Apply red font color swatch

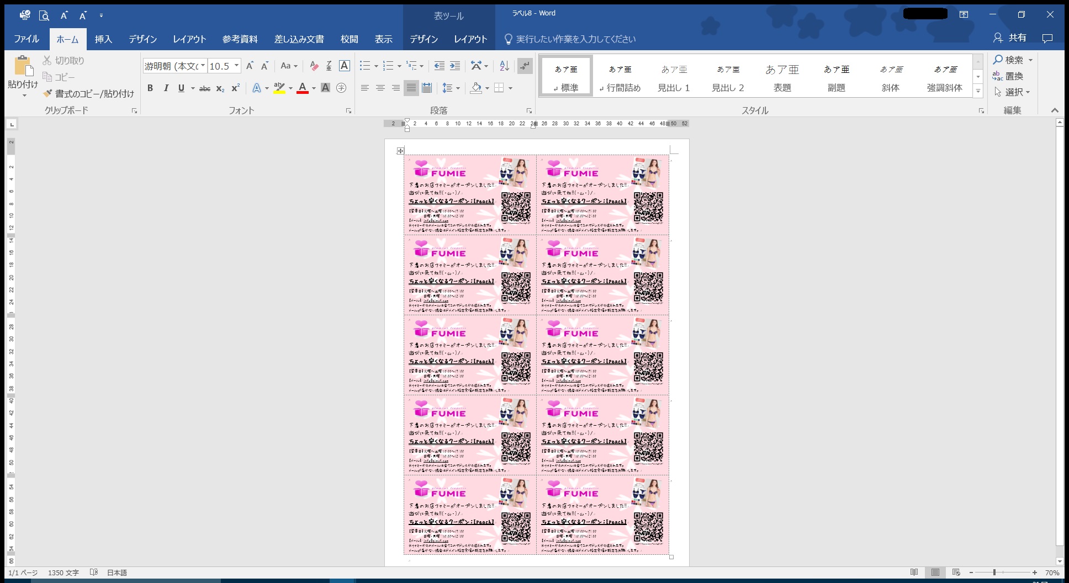pos(303,88)
